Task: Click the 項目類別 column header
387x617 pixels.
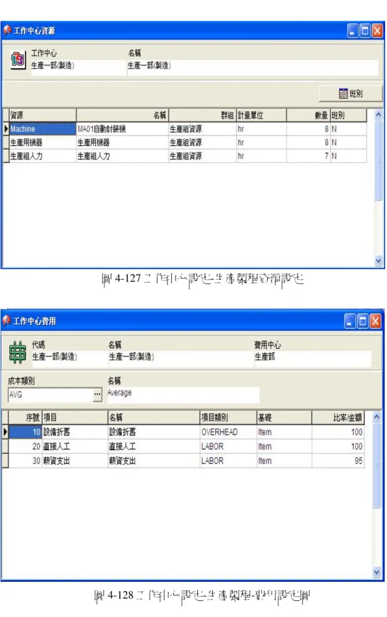Action: pos(228,417)
